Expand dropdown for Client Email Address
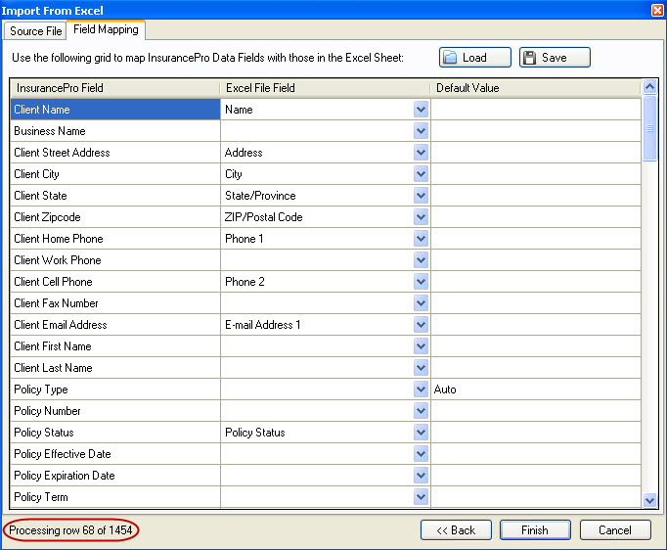 click(421, 324)
